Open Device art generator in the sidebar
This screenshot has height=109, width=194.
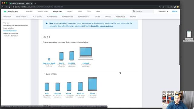10,31
